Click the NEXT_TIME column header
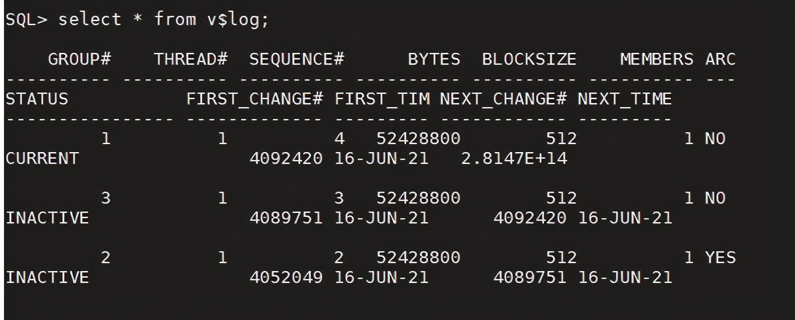The width and height of the screenshot is (795, 320). [625, 99]
